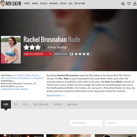Click the dark fourth nudity rating star
The image size is (137, 137).
tap(44, 47)
